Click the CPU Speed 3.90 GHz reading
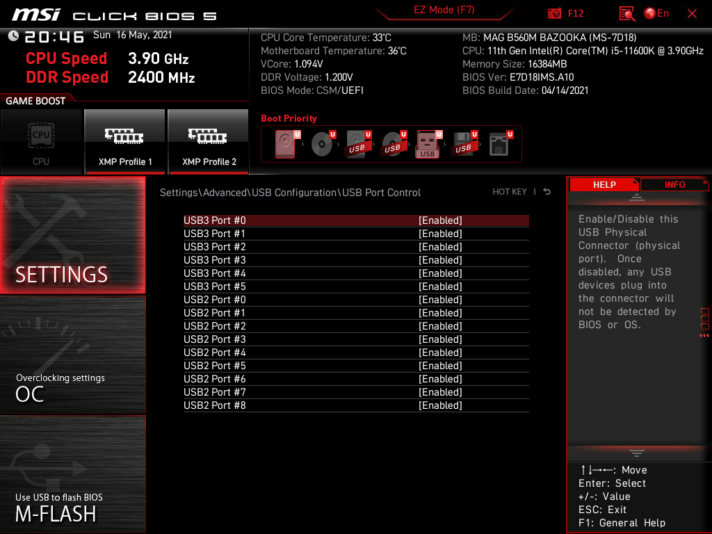Image resolution: width=712 pixels, height=534 pixels. 107,58
